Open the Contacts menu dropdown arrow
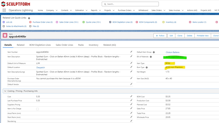The width and height of the screenshot is (219, 123). [x=71, y=10]
